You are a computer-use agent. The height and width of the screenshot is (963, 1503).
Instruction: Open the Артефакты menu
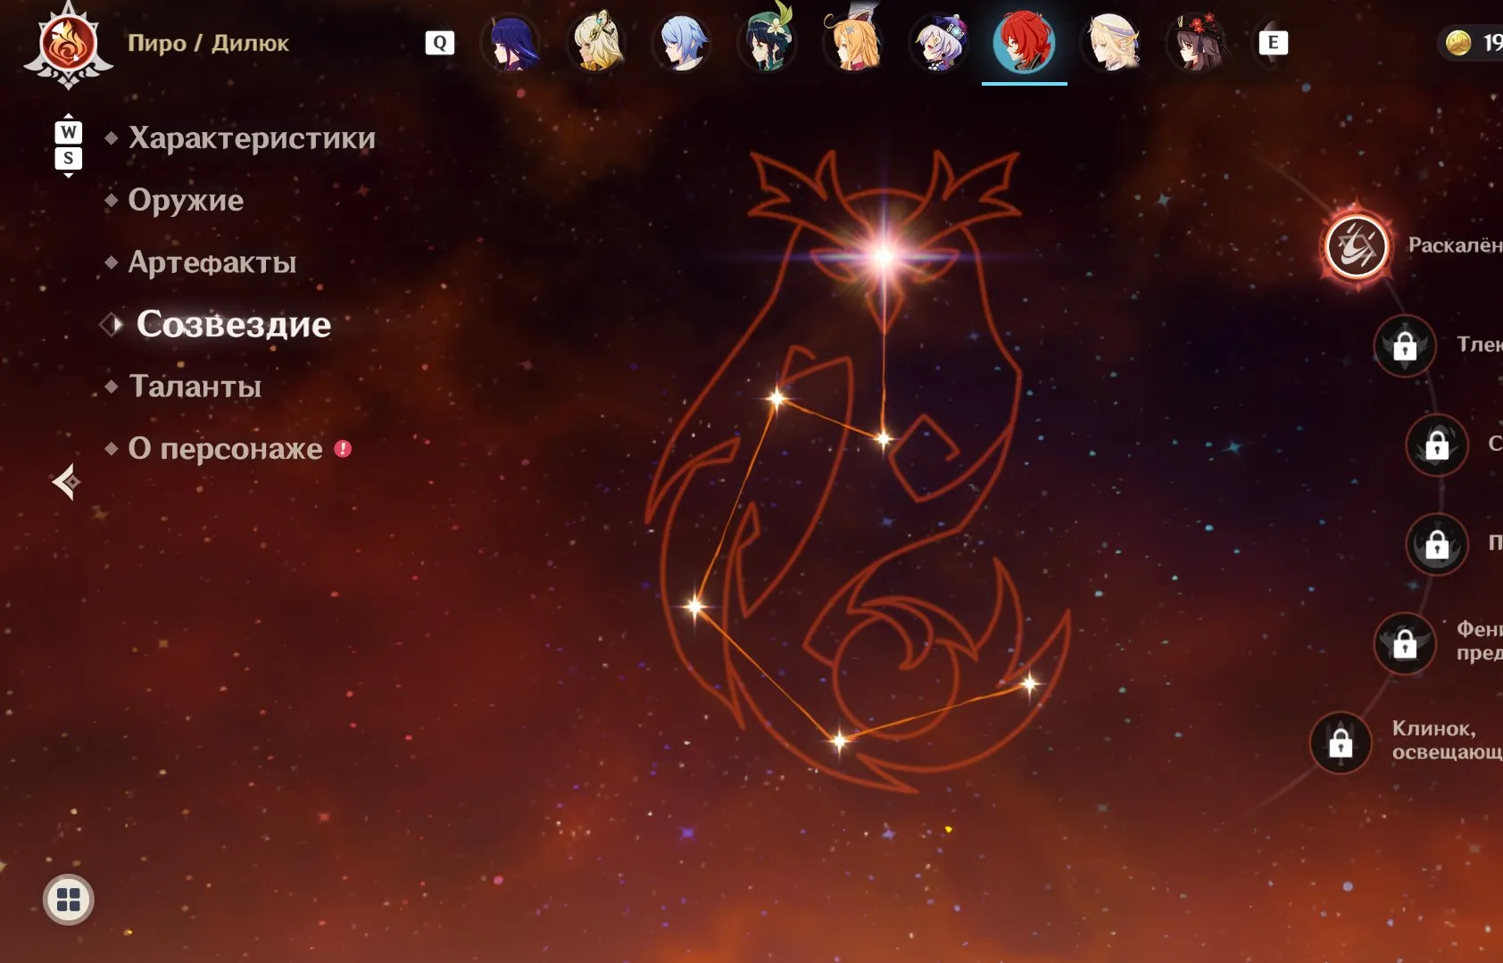click(212, 262)
